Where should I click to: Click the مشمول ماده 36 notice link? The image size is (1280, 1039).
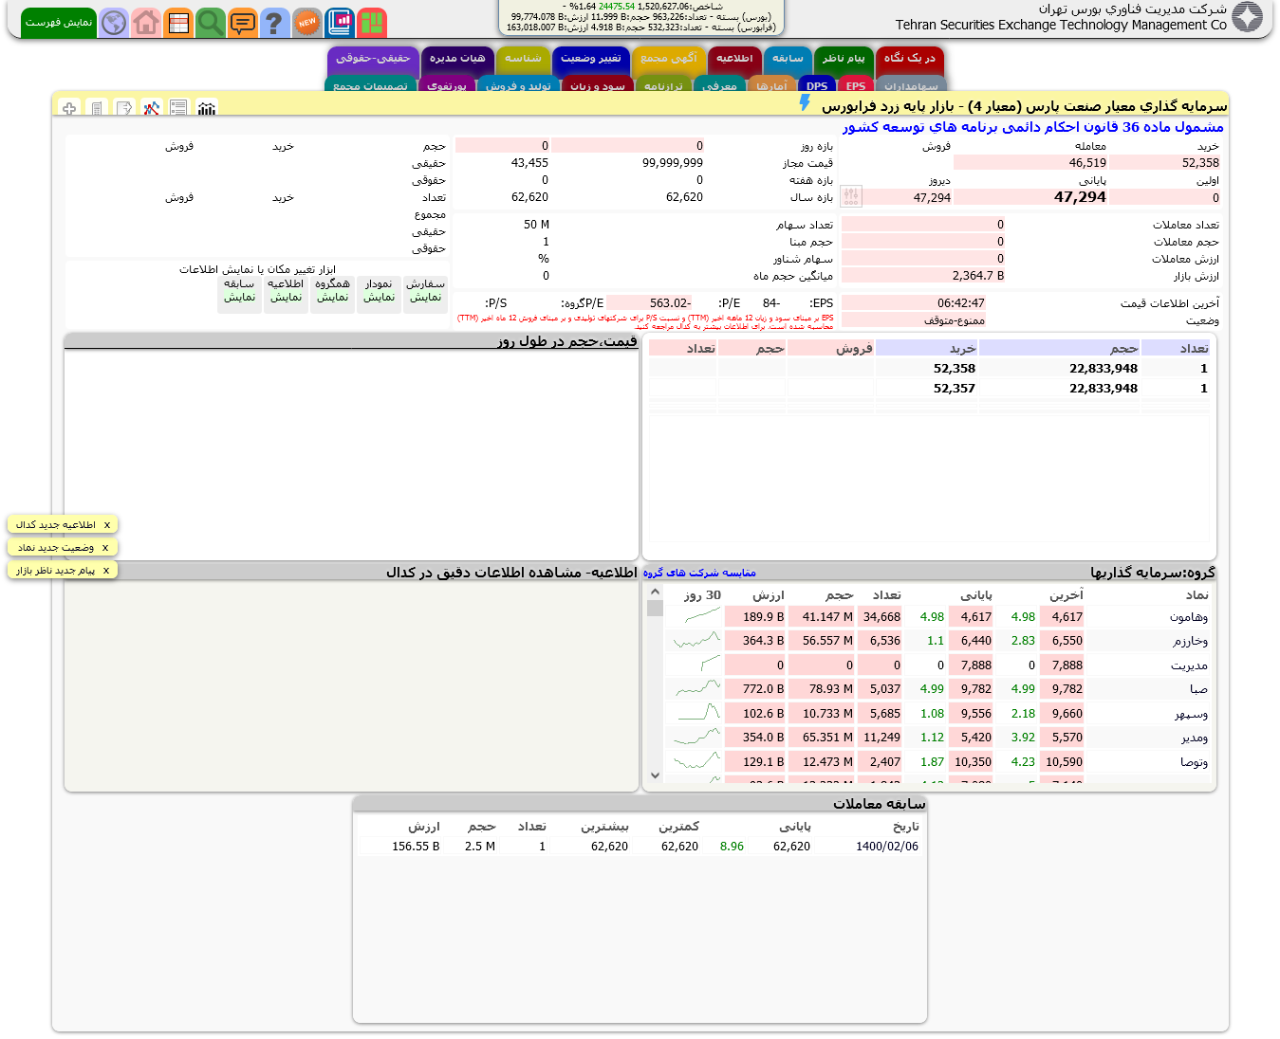(1032, 127)
